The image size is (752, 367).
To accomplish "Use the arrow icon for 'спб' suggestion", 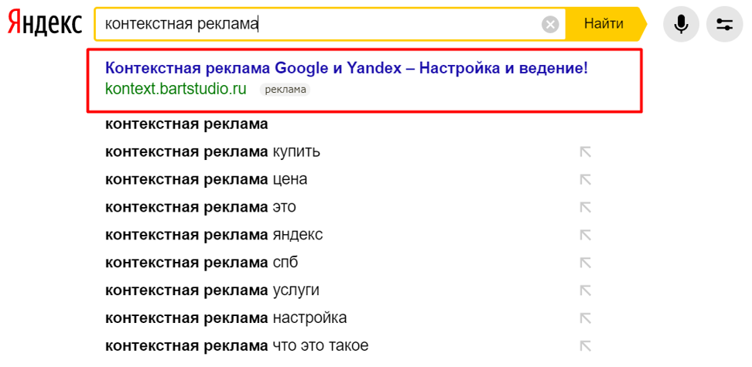I will coord(586,263).
